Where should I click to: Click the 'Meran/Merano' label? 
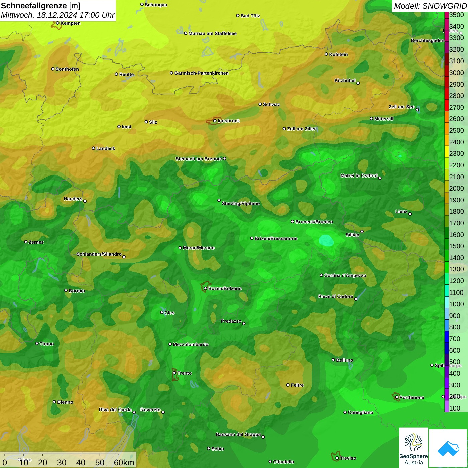point(199,248)
